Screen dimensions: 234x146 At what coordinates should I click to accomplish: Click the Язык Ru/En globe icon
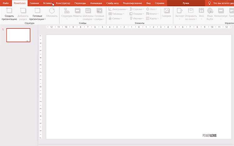coord(210,11)
